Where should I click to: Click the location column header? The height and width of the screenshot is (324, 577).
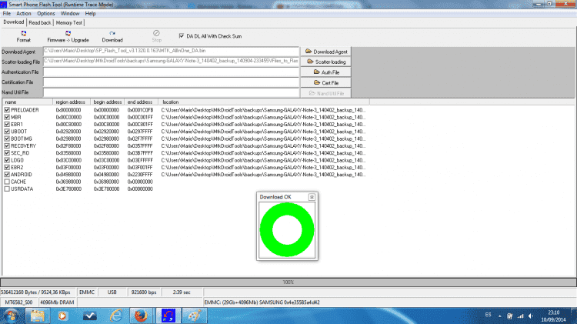pos(264,102)
